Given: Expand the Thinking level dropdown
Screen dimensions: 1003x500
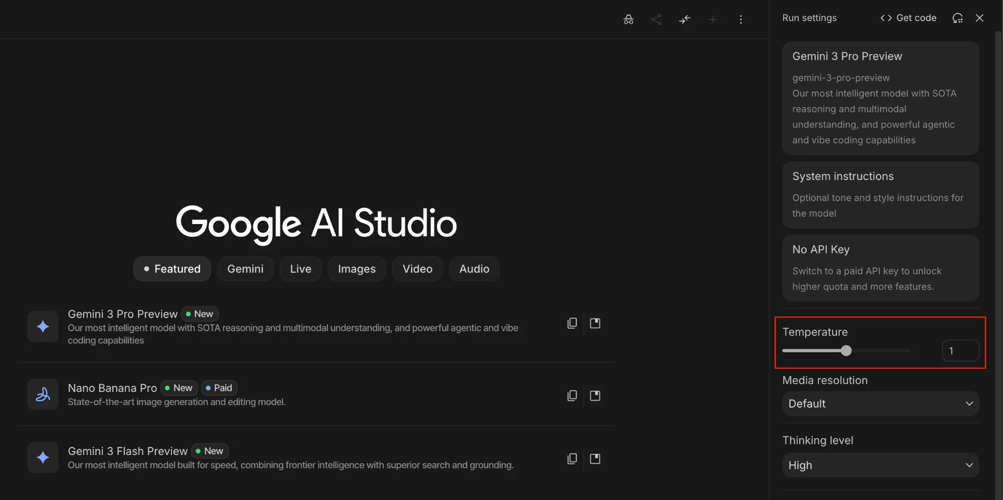Looking at the screenshot, I should tap(880, 465).
